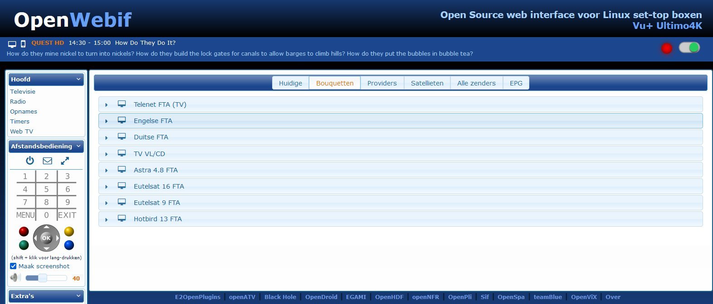Open the EPG tab
Viewport: 713px width, 304px height.
click(x=516, y=83)
